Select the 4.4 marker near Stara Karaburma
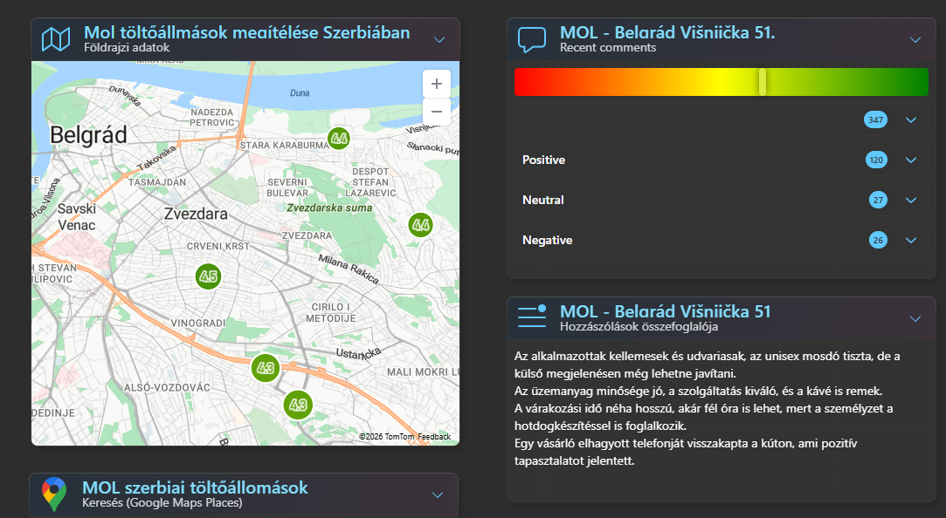The width and height of the screenshot is (946, 518). (x=339, y=139)
